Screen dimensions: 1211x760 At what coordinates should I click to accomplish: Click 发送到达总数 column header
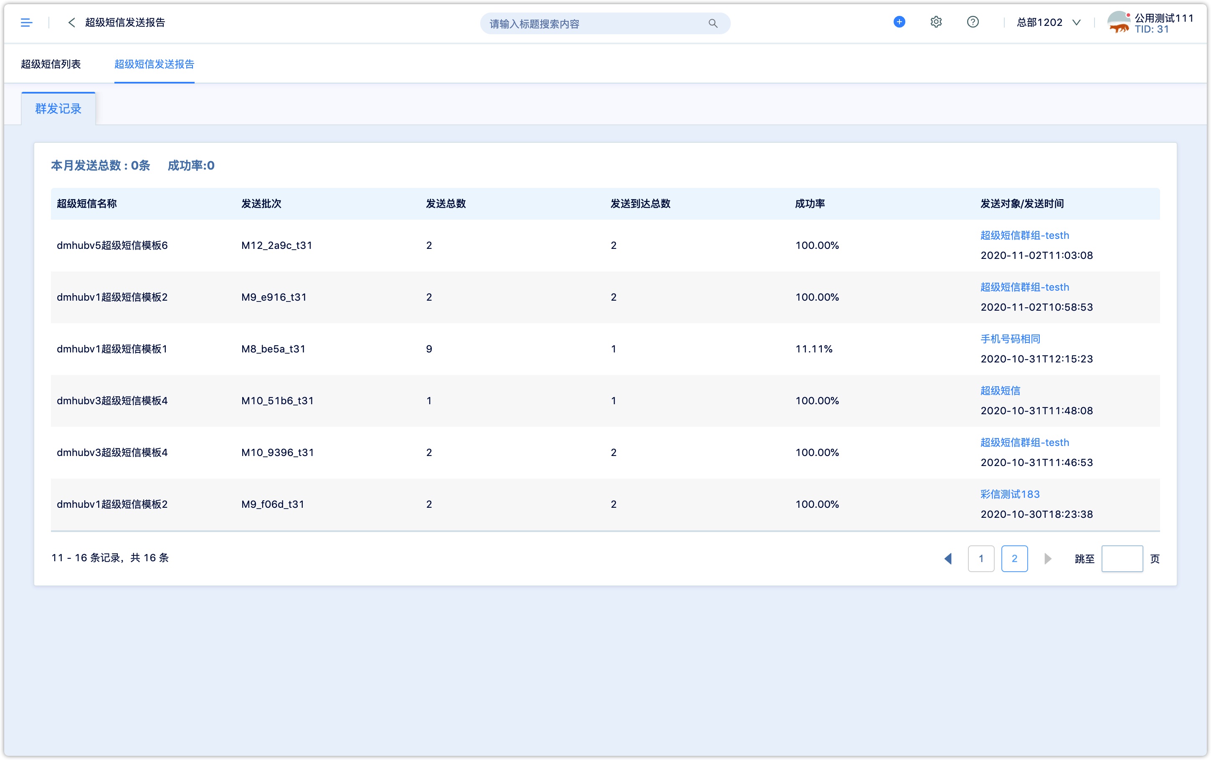tap(640, 204)
